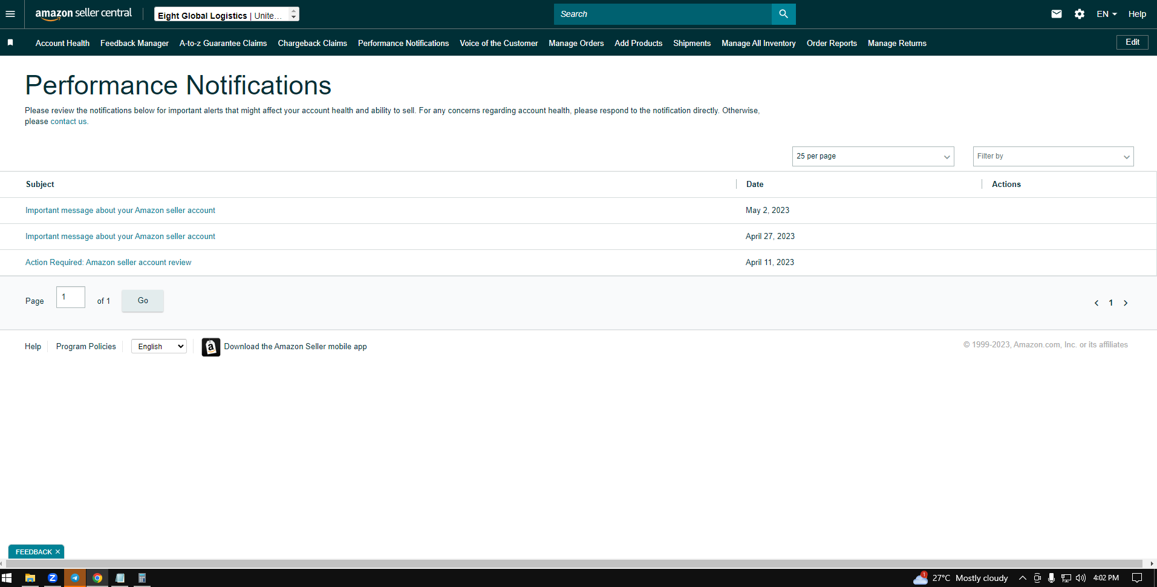Open the volume speaker icon

coord(1081,578)
